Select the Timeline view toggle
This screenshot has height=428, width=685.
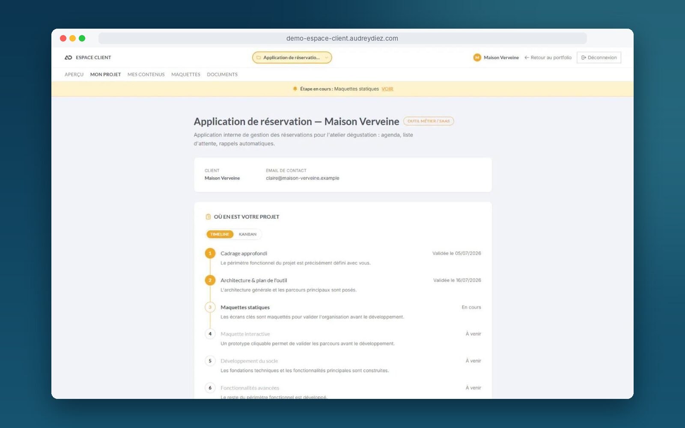coord(220,235)
